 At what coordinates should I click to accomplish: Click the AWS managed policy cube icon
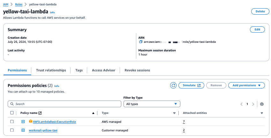click(x=31, y=121)
